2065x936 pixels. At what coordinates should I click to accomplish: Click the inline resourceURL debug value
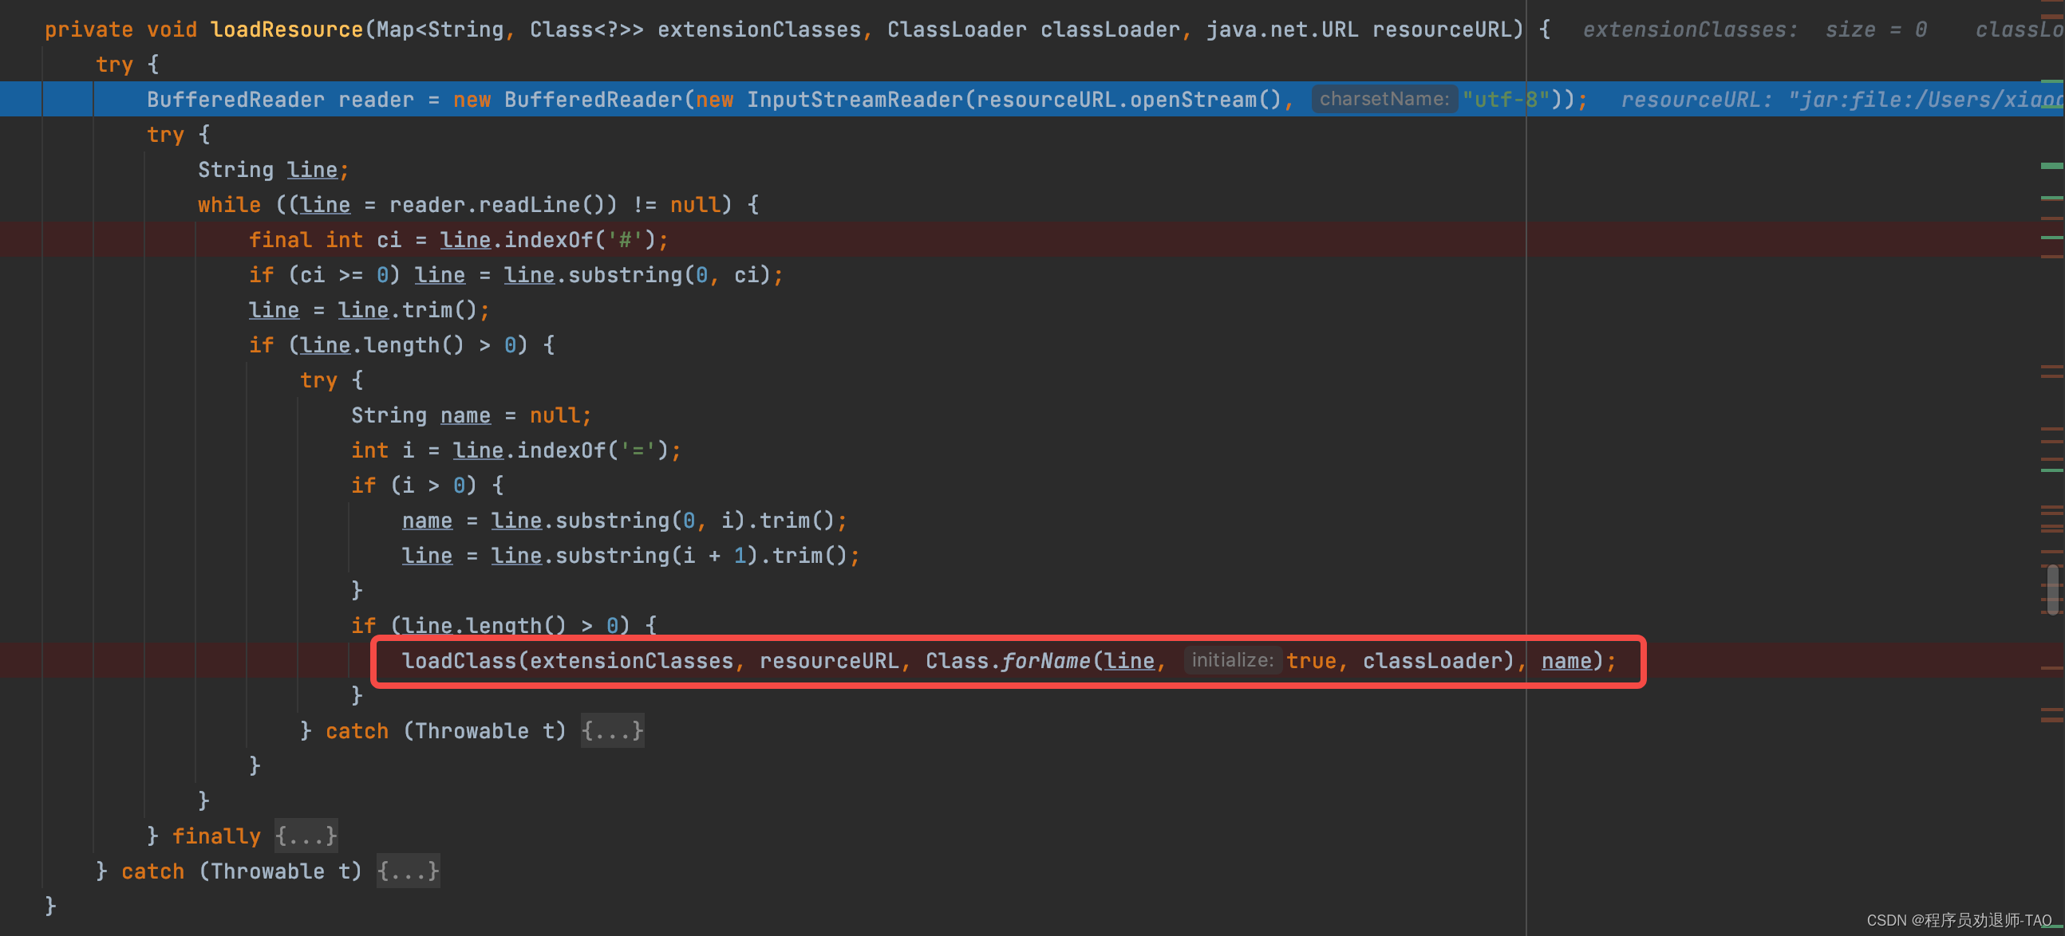pyautogui.click(x=1842, y=100)
